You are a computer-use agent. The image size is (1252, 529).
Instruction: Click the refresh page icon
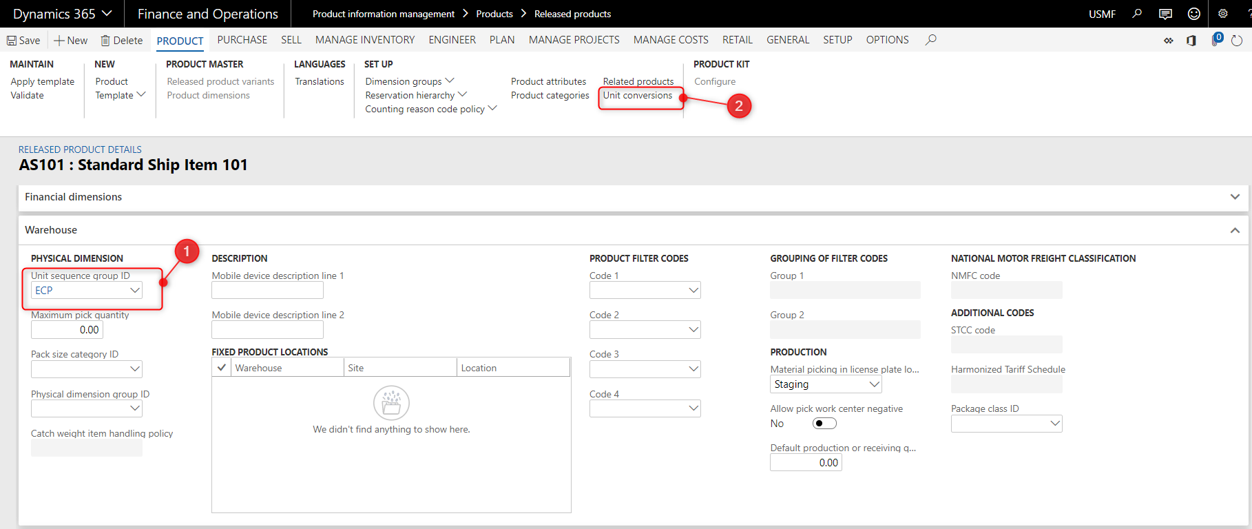(1237, 41)
